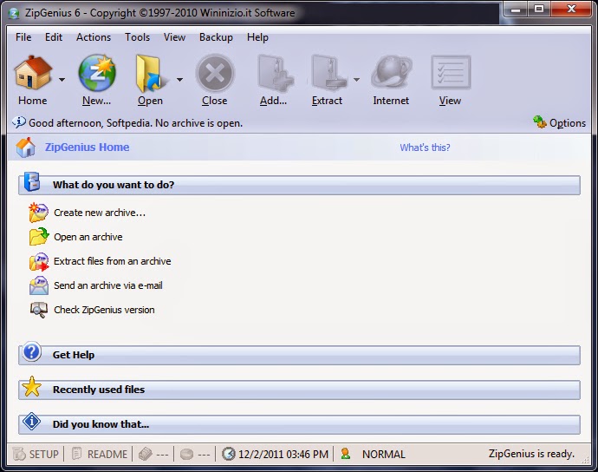Collapse the What do you want section
598x472 pixels.
(299, 185)
